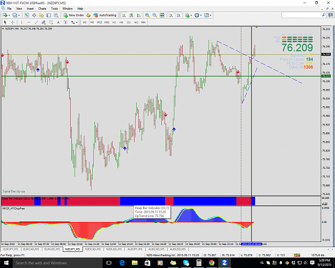Open Chrome from the taskbar

pyautogui.click(x=212, y=263)
